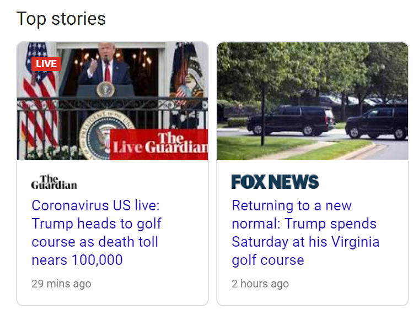Click the FOX NEWS logo

coord(275,182)
